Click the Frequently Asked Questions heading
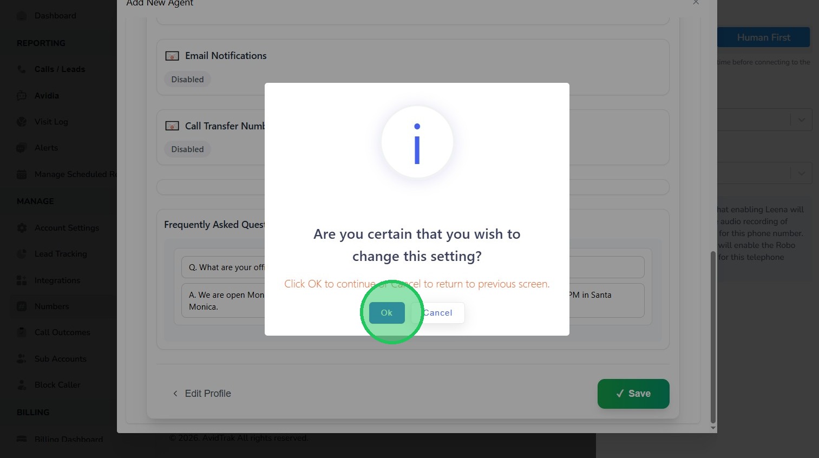819x458 pixels. (214, 225)
